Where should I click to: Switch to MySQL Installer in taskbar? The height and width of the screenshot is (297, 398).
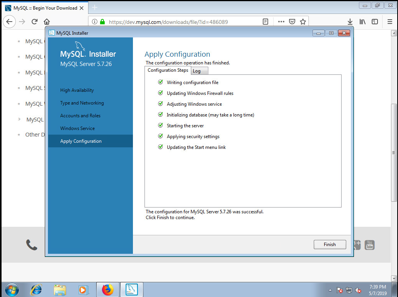coord(131,290)
